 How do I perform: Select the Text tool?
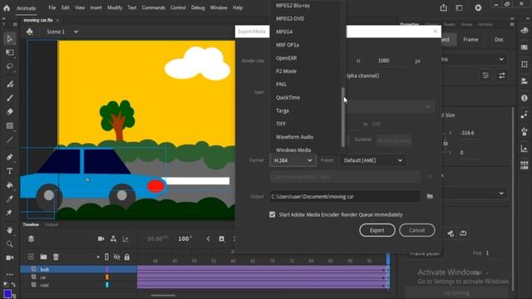click(x=9, y=171)
